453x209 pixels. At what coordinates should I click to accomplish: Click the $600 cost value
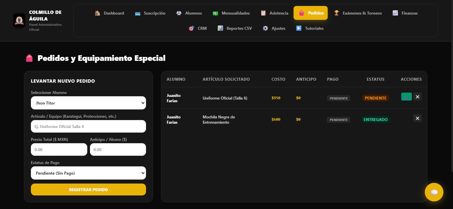click(x=276, y=119)
